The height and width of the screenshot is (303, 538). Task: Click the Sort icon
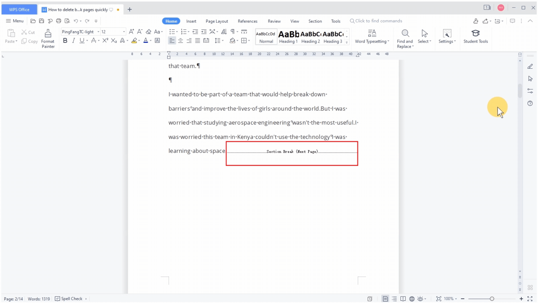224,32
